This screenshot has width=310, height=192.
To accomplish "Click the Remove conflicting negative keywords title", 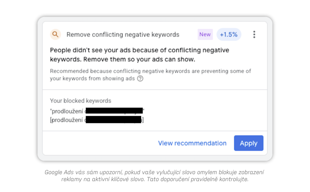I will [x=123, y=34].
